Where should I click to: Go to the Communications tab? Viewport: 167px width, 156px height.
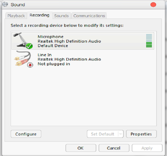pyautogui.click(x=89, y=16)
